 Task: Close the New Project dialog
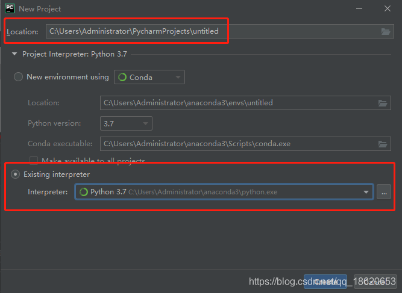click(x=388, y=8)
